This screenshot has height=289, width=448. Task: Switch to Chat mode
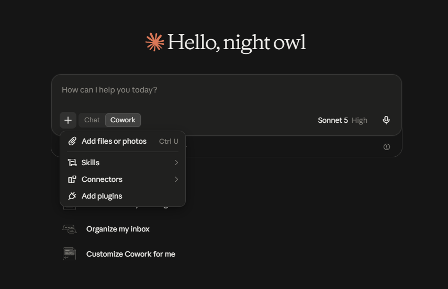pos(92,120)
